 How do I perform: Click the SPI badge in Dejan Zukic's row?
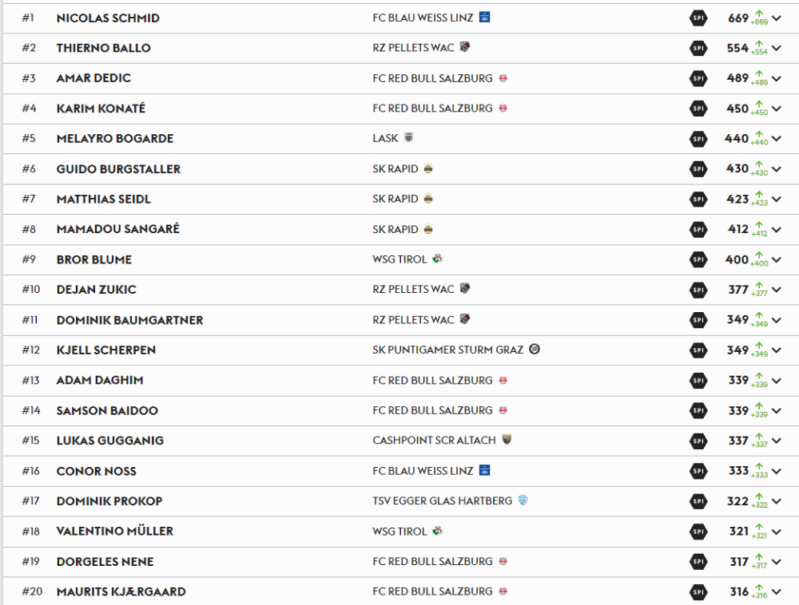[699, 290]
